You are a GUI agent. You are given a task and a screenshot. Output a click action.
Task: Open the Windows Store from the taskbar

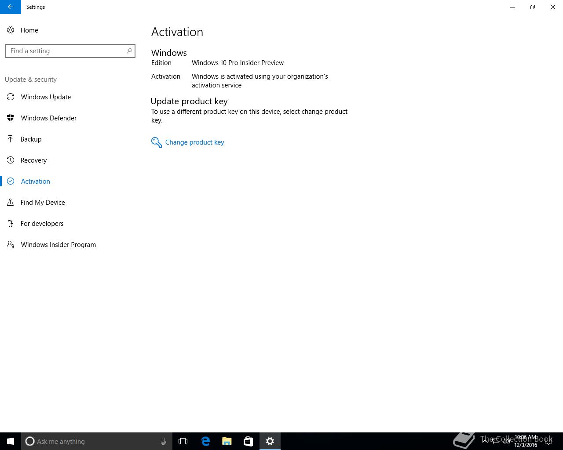click(x=248, y=441)
